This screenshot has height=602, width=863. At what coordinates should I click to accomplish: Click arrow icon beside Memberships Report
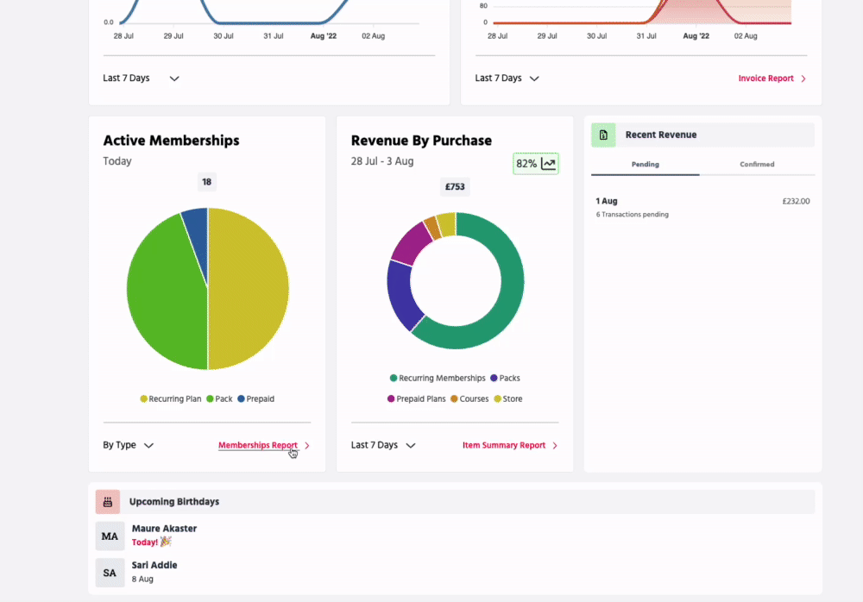(x=307, y=446)
